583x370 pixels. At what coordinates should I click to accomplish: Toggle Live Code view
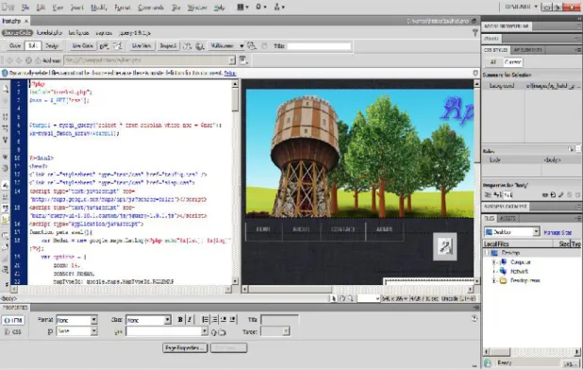point(82,46)
